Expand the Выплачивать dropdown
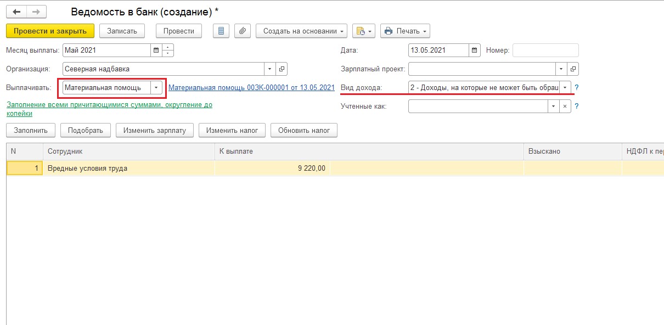The height and width of the screenshot is (325, 664). [x=156, y=88]
